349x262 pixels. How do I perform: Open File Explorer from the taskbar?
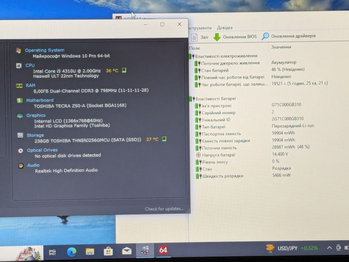90,252
